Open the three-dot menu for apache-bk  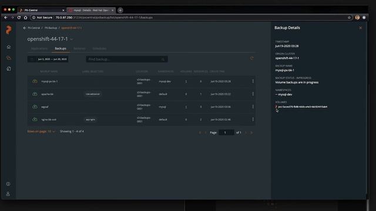click(253, 94)
